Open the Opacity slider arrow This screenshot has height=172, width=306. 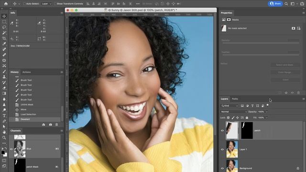tap(267, 112)
